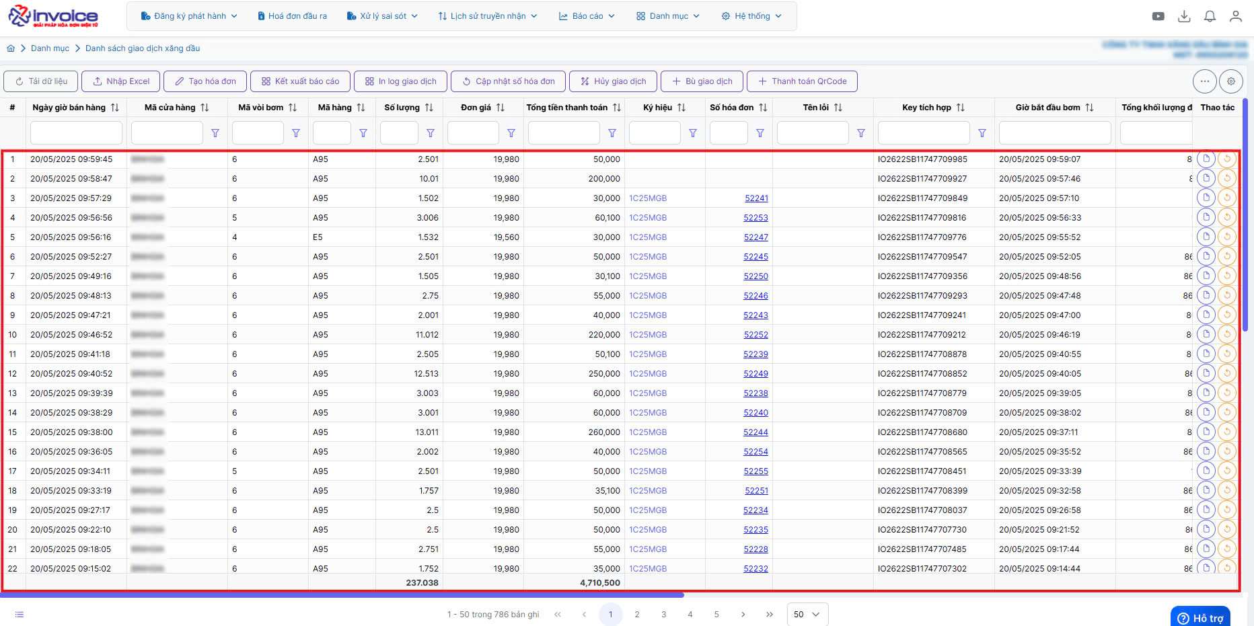Click Danh mục breadcrumb link
Image resolution: width=1254 pixels, height=626 pixels.
coord(50,48)
